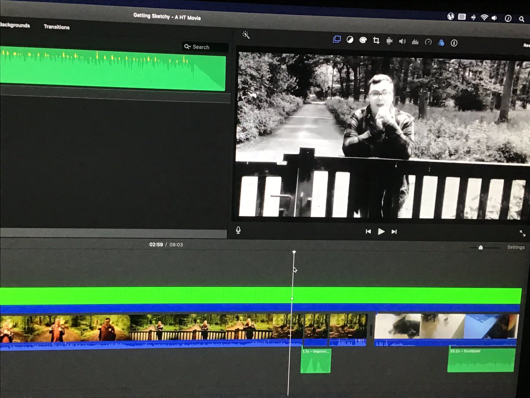Open the stabilization camera icon
The image size is (530, 398).
pos(389,41)
